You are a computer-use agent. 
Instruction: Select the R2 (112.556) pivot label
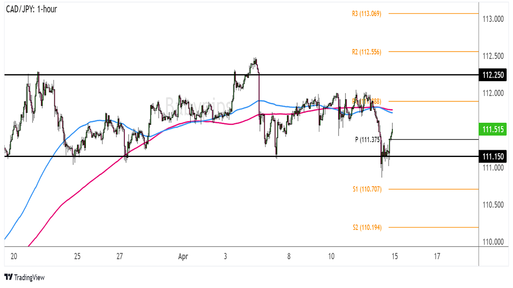[x=366, y=52]
